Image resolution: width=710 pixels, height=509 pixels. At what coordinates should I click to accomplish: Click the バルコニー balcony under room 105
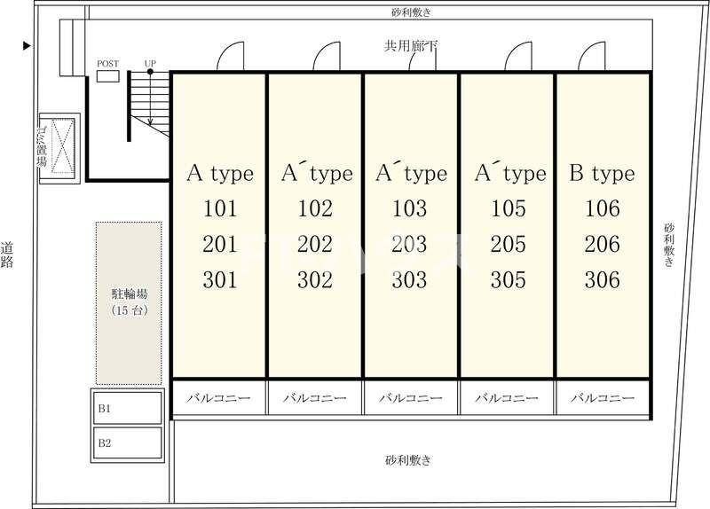pyautogui.click(x=507, y=398)
